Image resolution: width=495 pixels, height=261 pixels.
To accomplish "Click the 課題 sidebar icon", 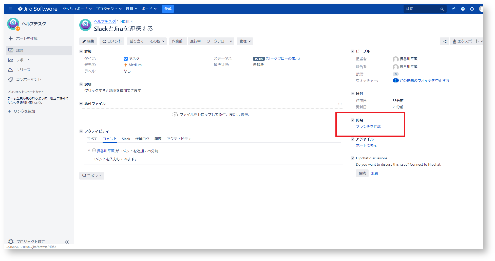I will coord(11,51).
